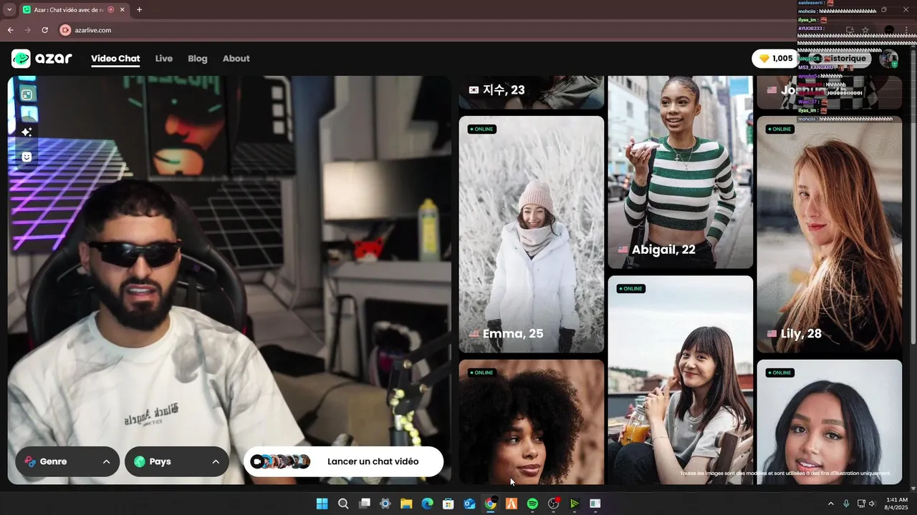Switch to the Live tab
This screenshot has height=515, width=917.
click(164, 59)
